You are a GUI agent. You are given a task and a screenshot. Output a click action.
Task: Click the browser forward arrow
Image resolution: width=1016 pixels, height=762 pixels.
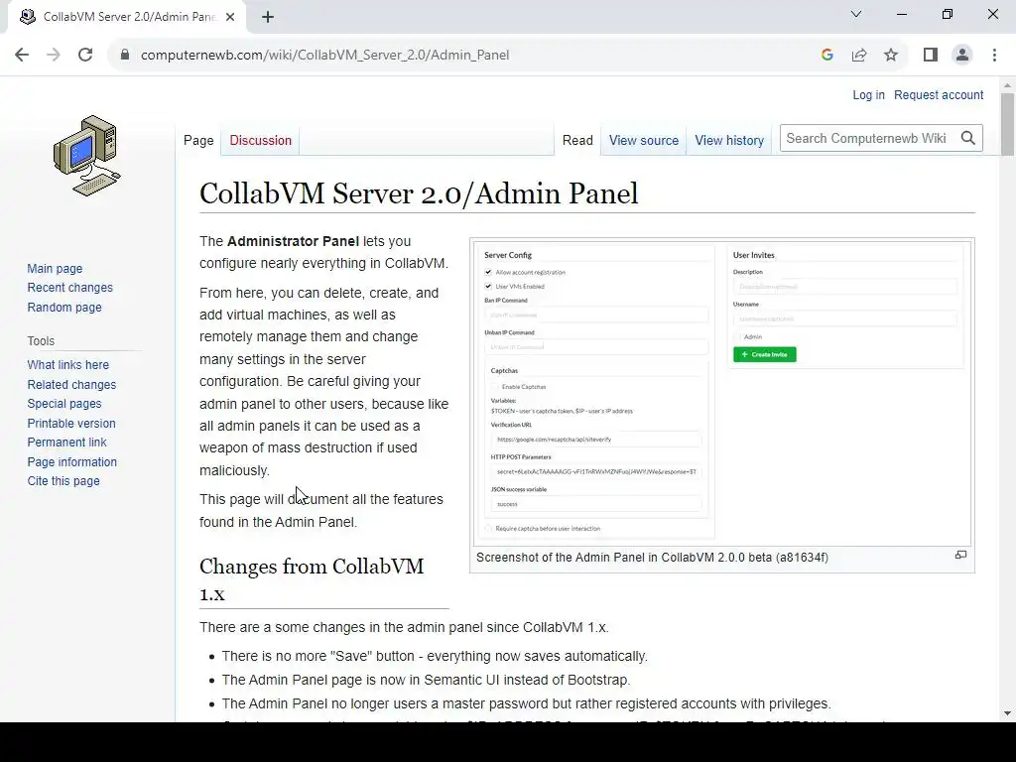coord(54,56)
